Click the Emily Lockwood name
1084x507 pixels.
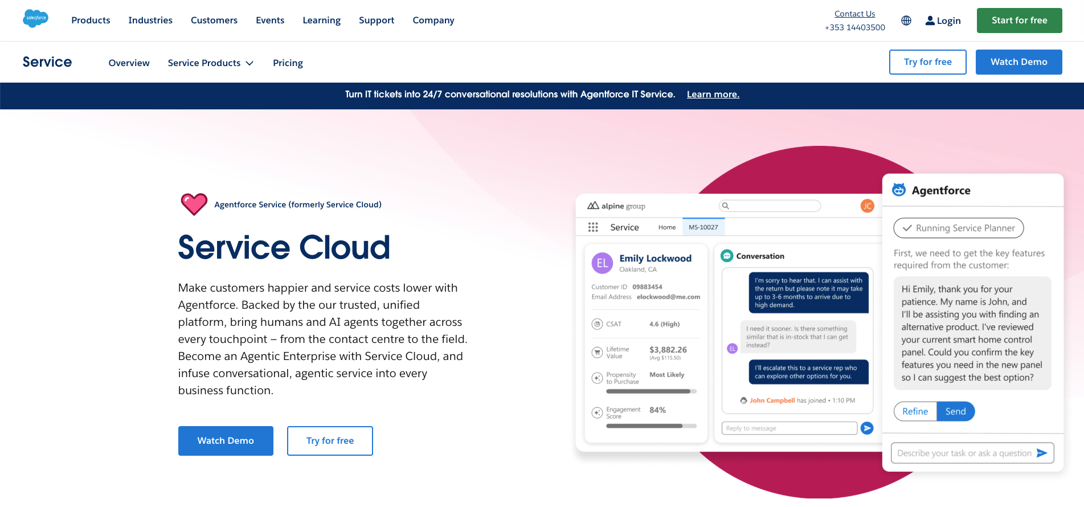pyautogui.click(x=655, y=258)
